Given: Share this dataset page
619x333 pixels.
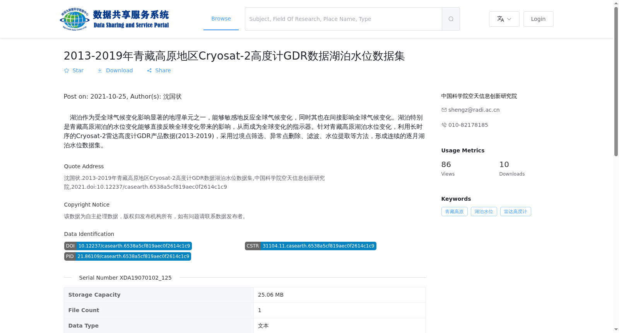Looking at the screenshot, I should [x=159, y=70].
